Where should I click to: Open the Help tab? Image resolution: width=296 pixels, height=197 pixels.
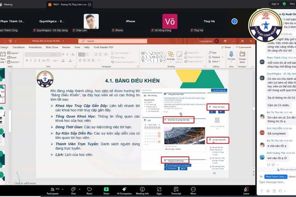pyautogui.click(x=87, y=47)
